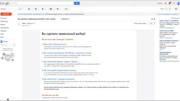The width and height of the screenshot is (180, 101).
Task: Open the chat status dropdown next to Михаил
Action: click(x=9, y=42)
